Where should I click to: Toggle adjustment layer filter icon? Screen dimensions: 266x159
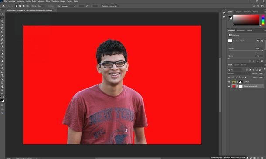[250, 70]
